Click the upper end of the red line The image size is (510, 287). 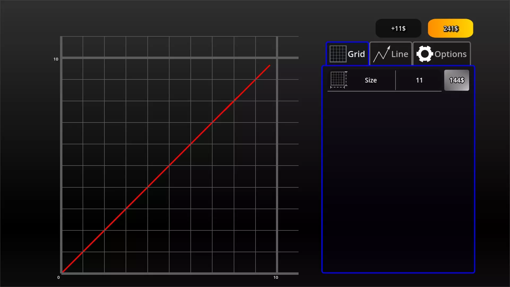269,66
